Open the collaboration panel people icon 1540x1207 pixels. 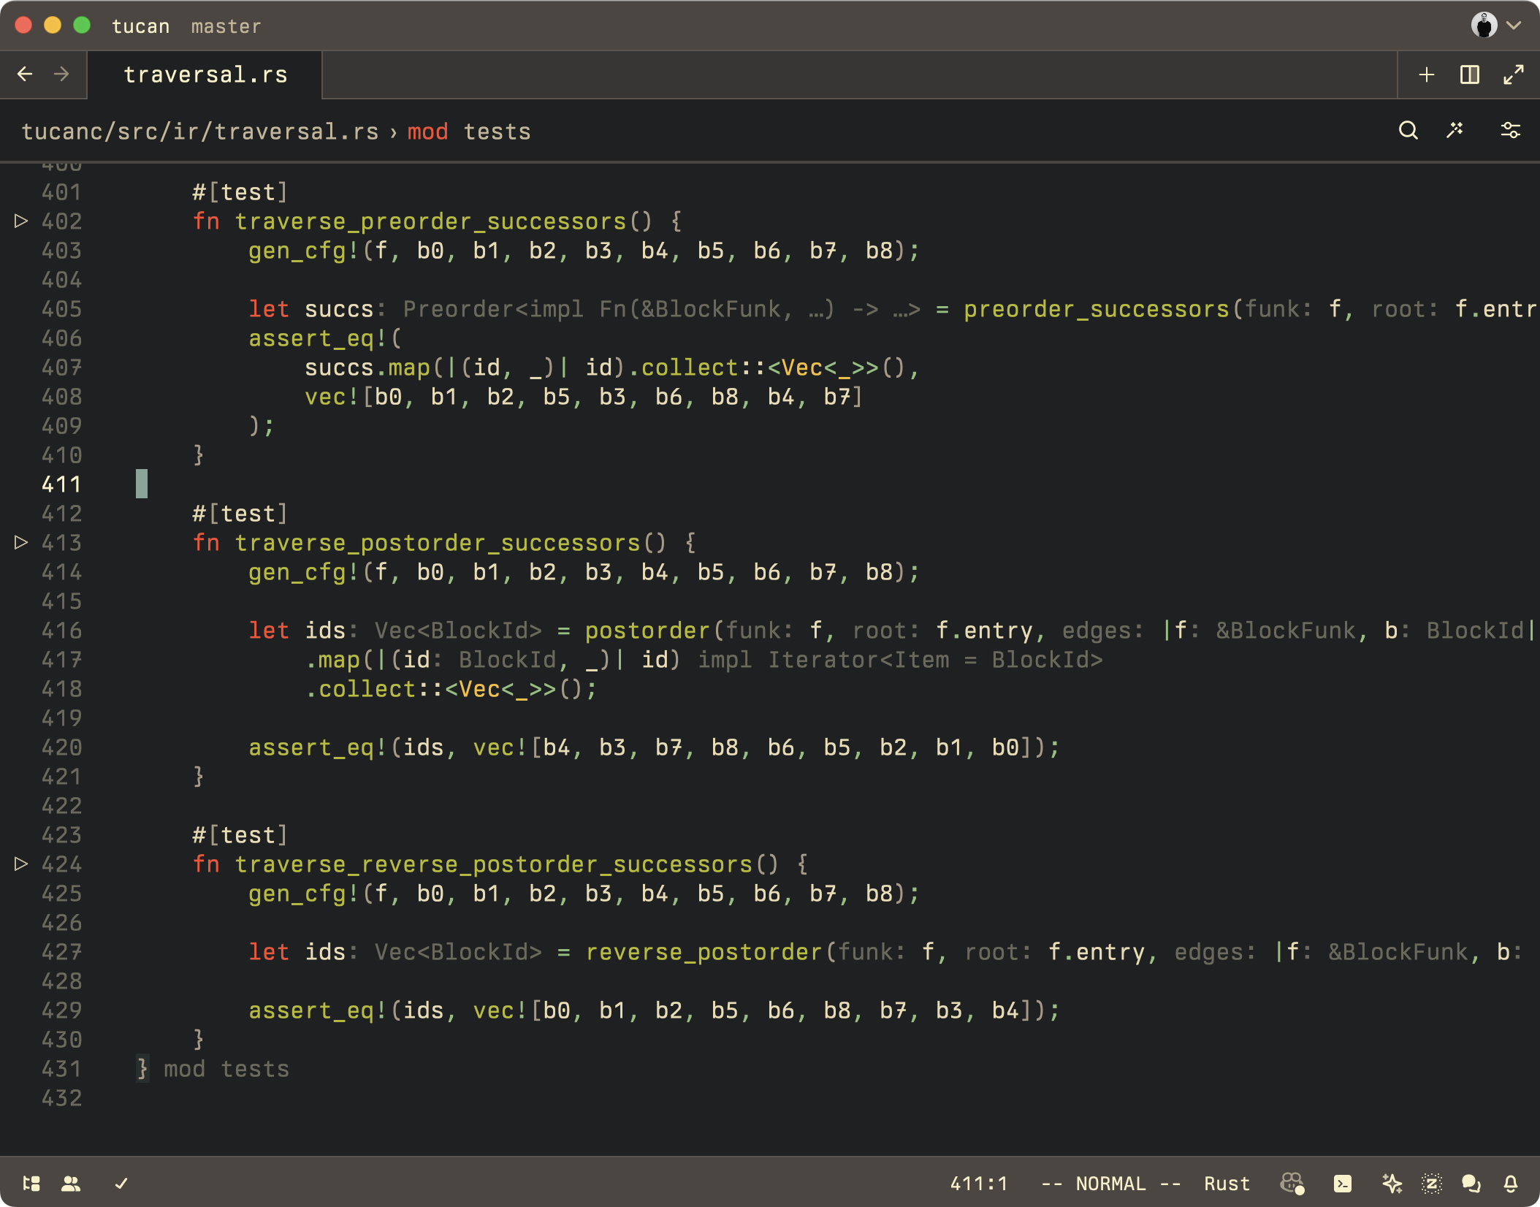click(71, 1183)
